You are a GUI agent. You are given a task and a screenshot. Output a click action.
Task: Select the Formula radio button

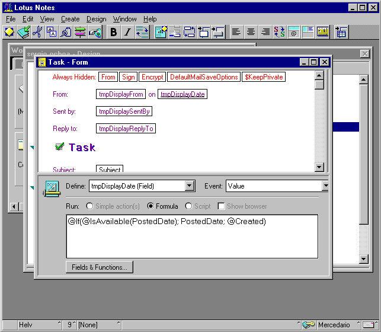tap(151, 206)
